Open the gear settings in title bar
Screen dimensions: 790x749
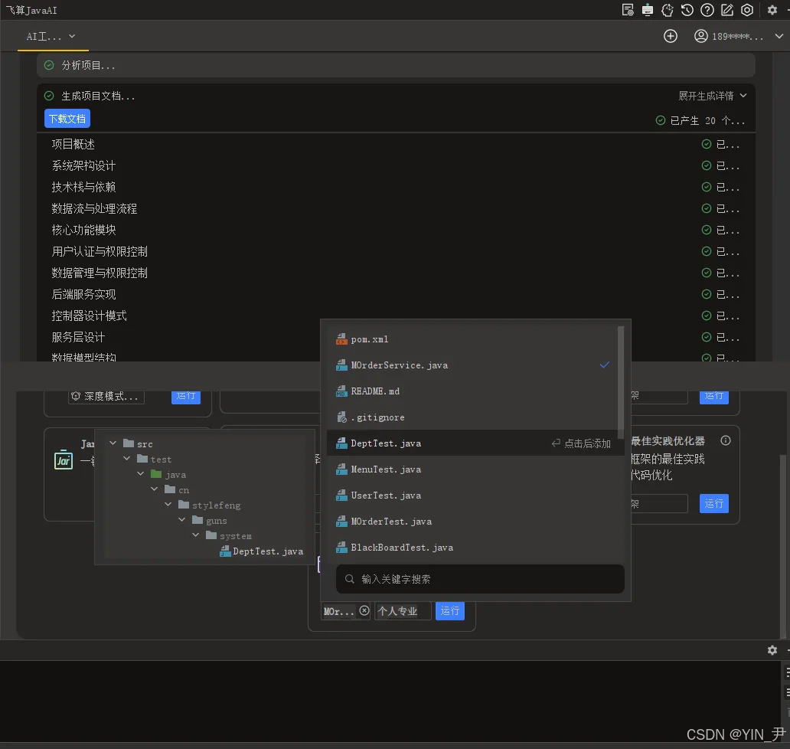point(772,10)
